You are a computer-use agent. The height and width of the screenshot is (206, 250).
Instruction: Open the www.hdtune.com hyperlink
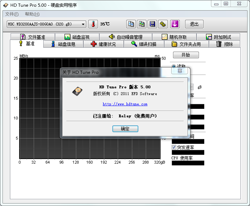tap(125, 104)
